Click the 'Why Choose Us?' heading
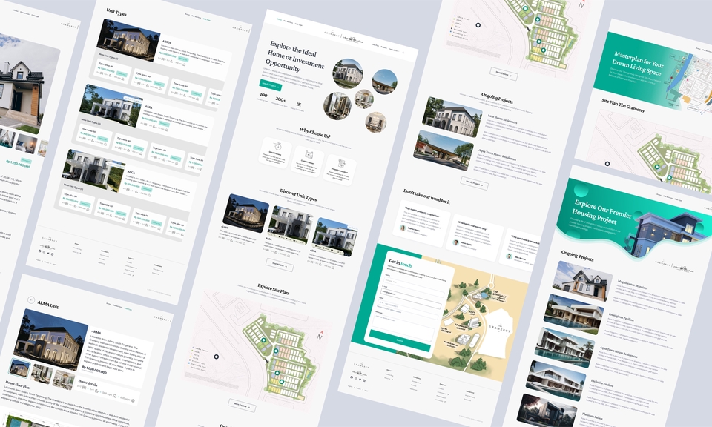712x427 pixels. point(315,133)
